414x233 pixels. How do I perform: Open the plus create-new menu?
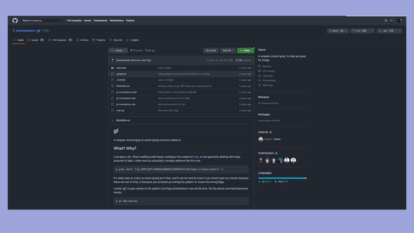[392, 20]
